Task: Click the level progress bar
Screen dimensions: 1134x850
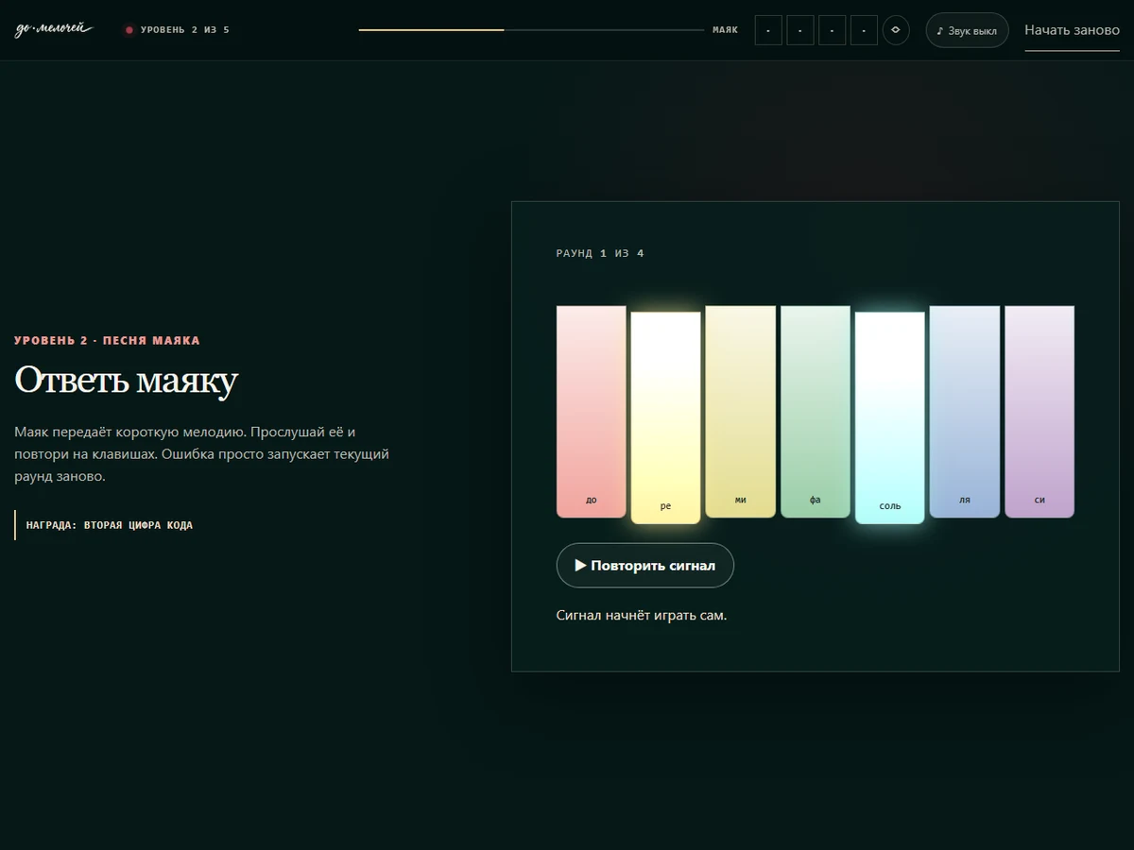Action: tap(531, 30)
